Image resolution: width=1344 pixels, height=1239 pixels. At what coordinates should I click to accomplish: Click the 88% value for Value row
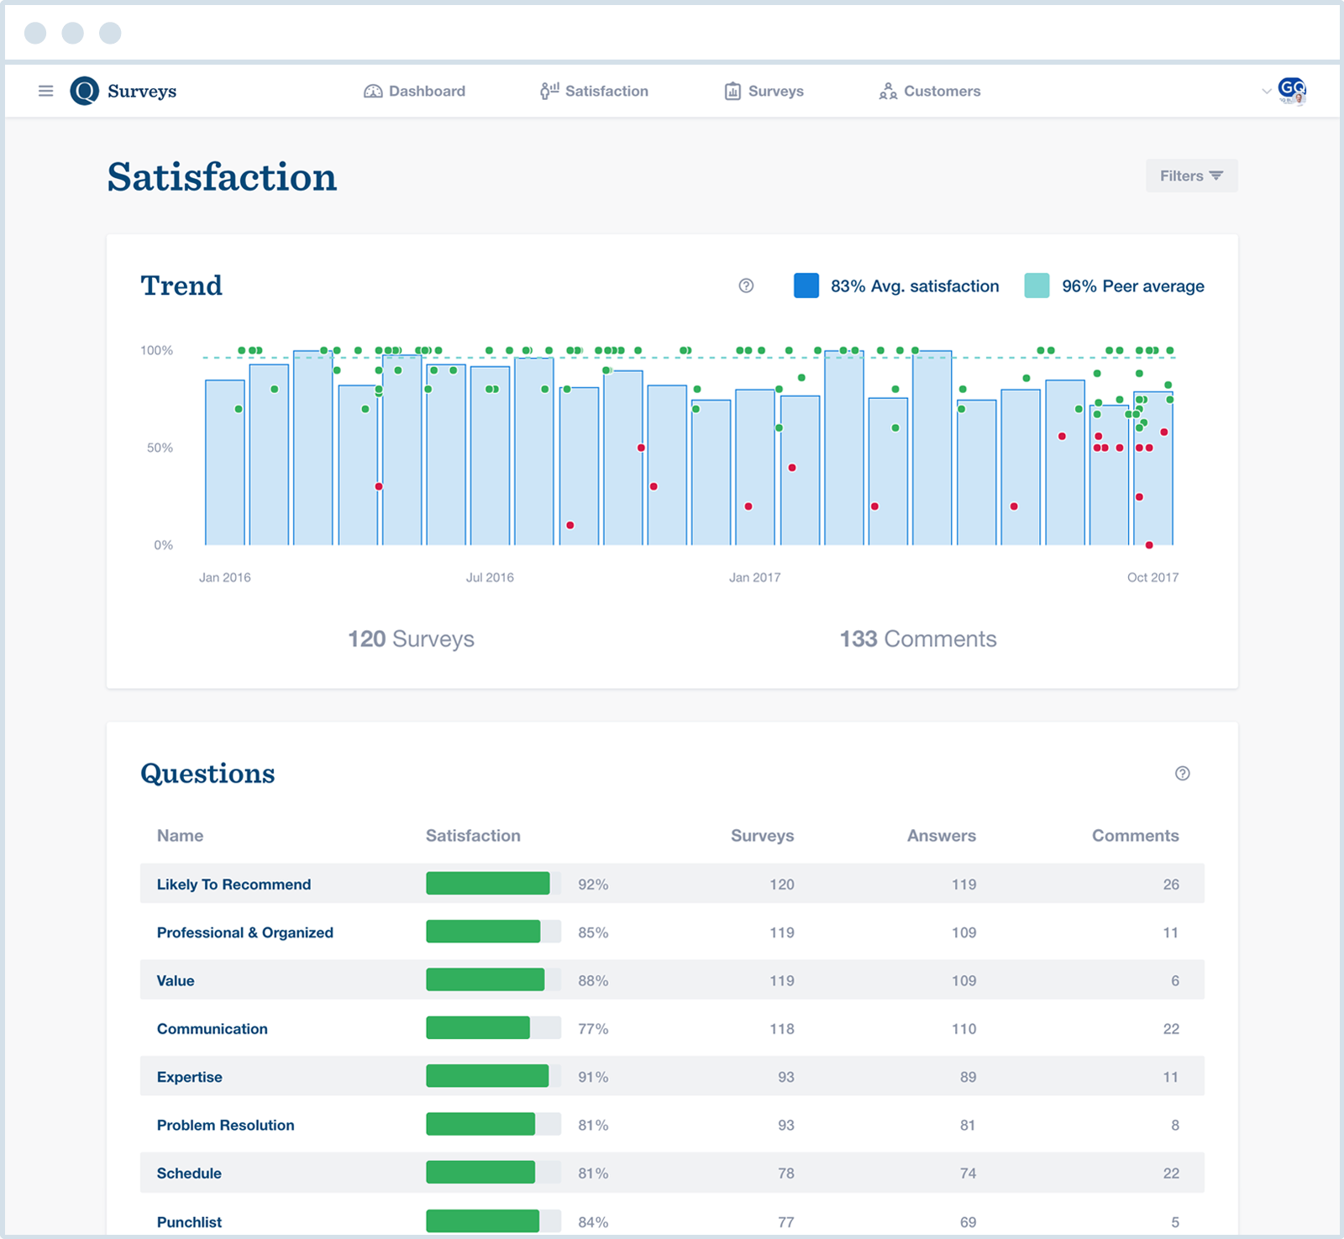tap(593, 981)
